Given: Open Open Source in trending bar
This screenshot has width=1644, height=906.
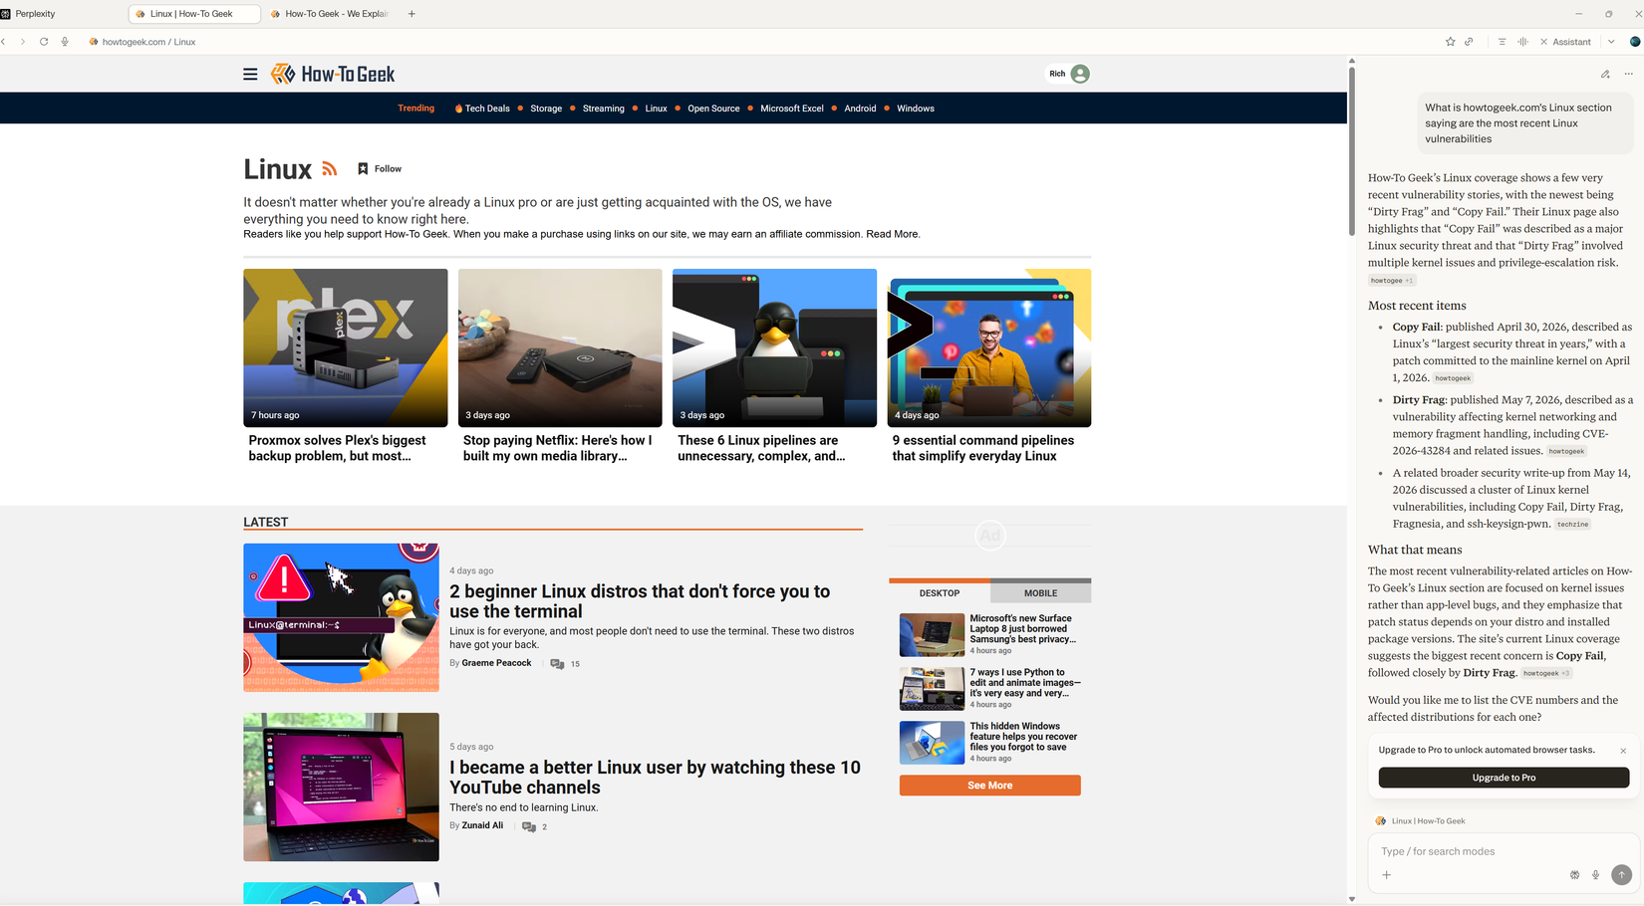Looking at the screenshot, I should pos(713,109).
